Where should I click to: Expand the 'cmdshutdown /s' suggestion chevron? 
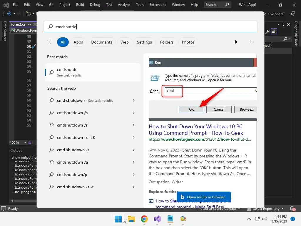134,113
